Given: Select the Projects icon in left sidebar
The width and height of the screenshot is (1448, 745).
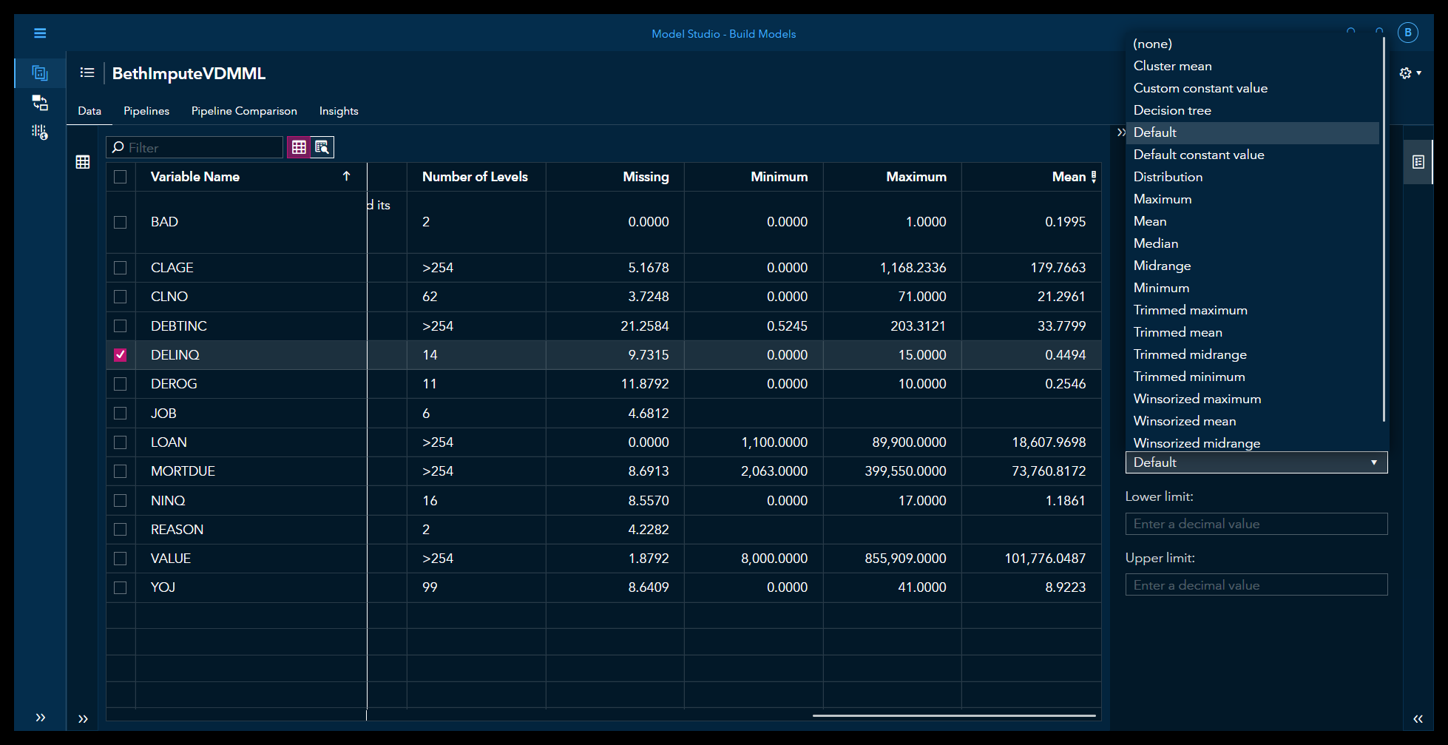Looking at the screenshot, I should coord(39,73).
